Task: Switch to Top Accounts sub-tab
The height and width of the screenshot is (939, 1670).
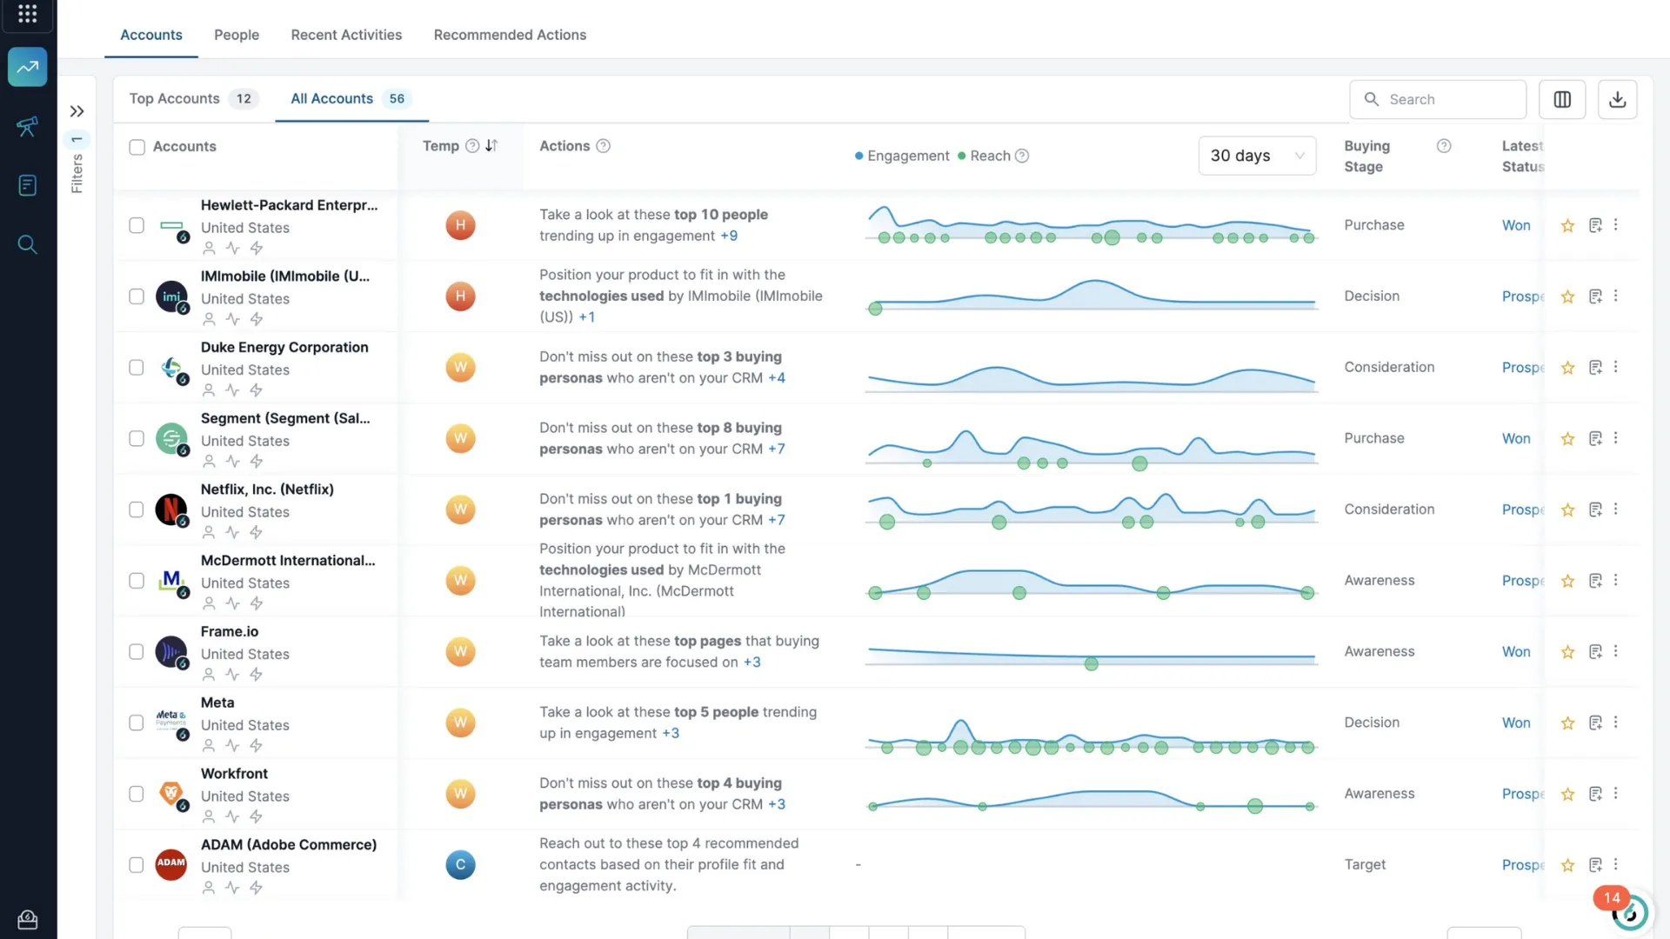Action: pyautogui.click(x=175, y=99)
